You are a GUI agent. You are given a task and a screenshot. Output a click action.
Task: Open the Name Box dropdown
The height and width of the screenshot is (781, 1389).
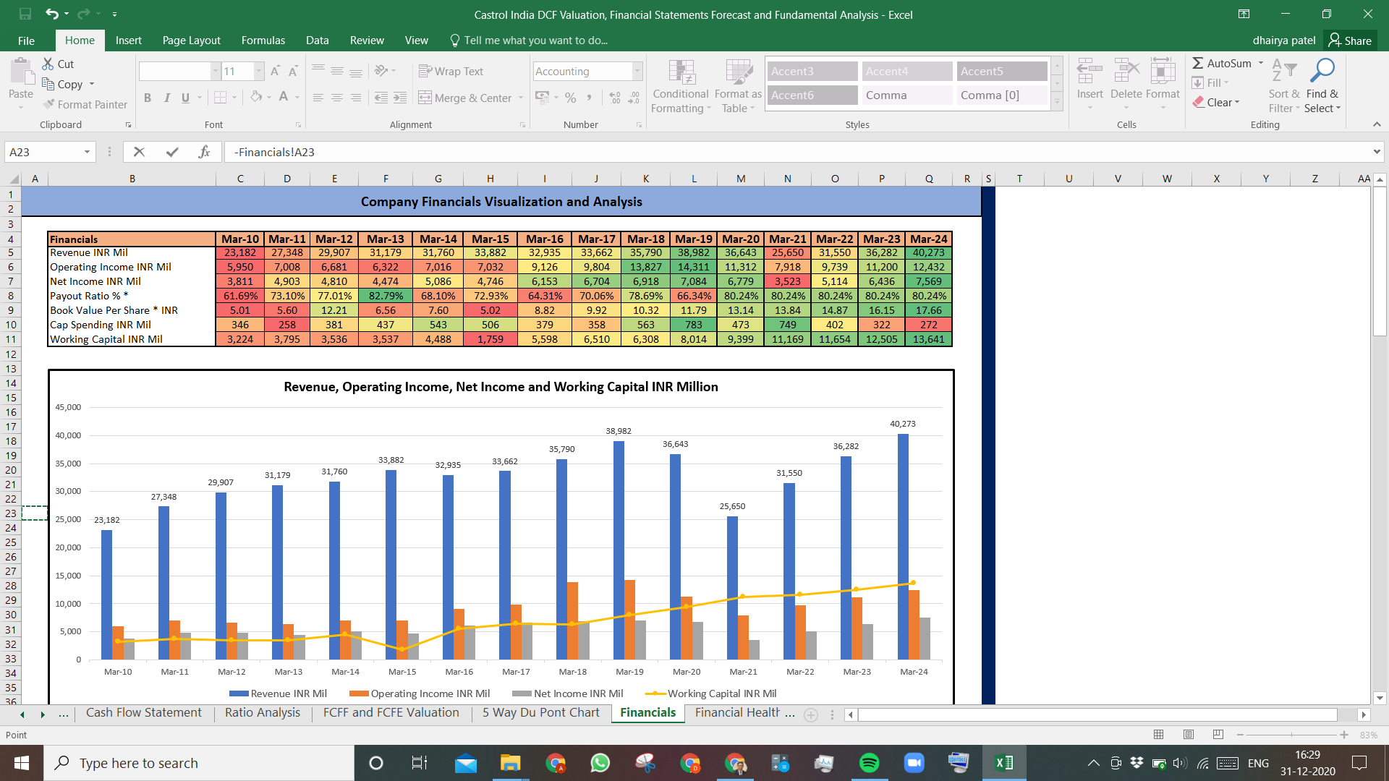pyautogui.click(x=87, y=152)
